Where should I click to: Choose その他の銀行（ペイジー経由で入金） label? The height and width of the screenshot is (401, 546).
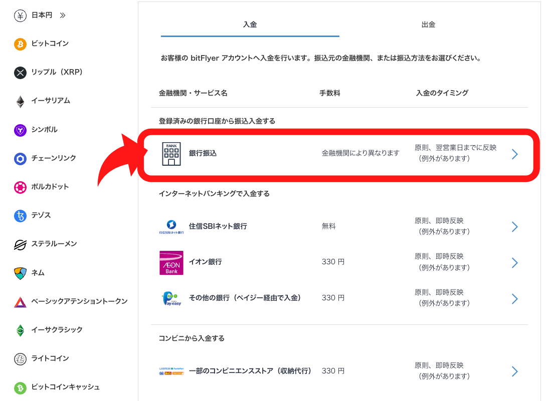[x=245, y=298]
